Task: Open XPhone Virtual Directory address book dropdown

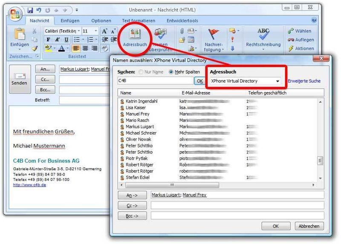Action: click(277, 81)
